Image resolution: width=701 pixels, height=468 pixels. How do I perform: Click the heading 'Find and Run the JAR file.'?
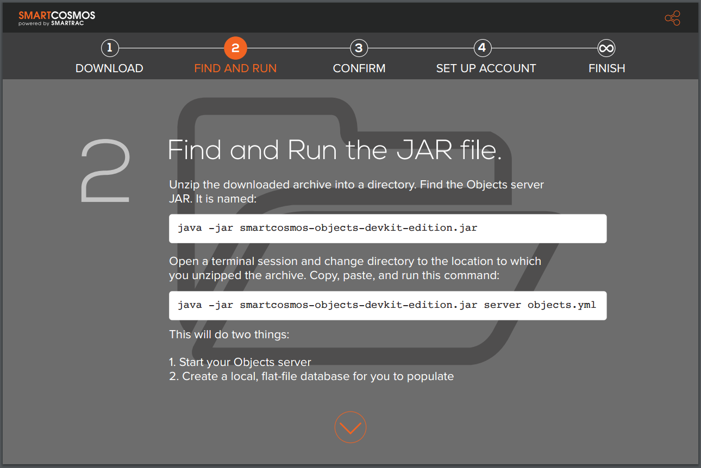(335, 149)
